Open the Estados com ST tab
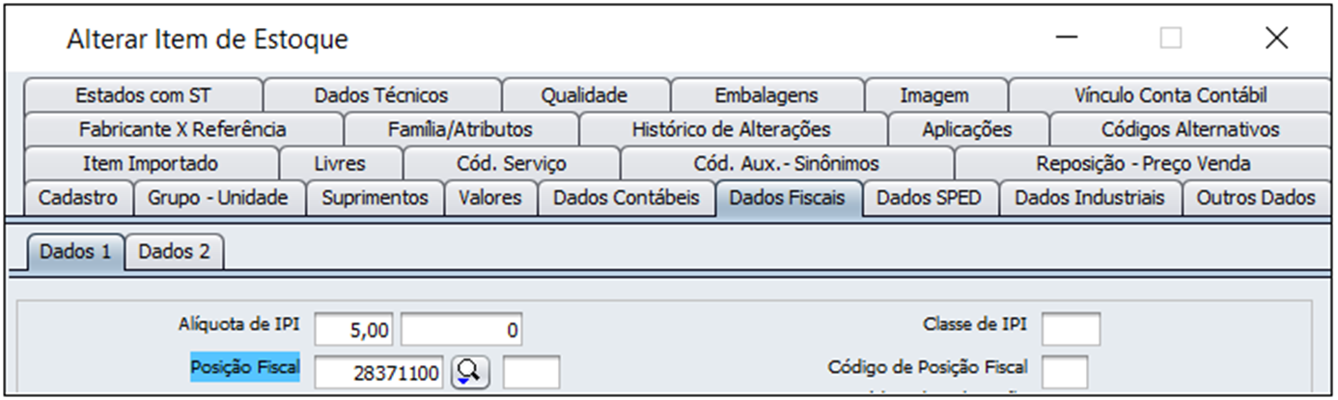 [143, 95]
